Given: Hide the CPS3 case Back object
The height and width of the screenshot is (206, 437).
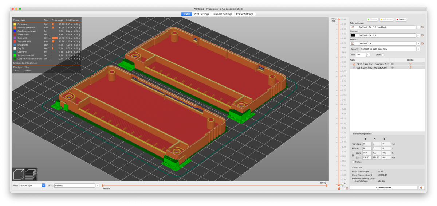Looking at the screenshot, I should tap(392, 64).
